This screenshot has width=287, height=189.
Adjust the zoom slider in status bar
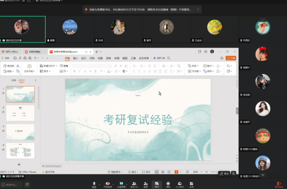click(213, 172)
